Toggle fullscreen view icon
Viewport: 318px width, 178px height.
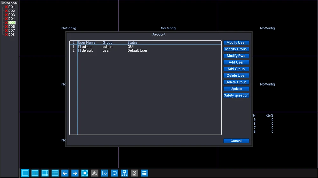point(85,173)
